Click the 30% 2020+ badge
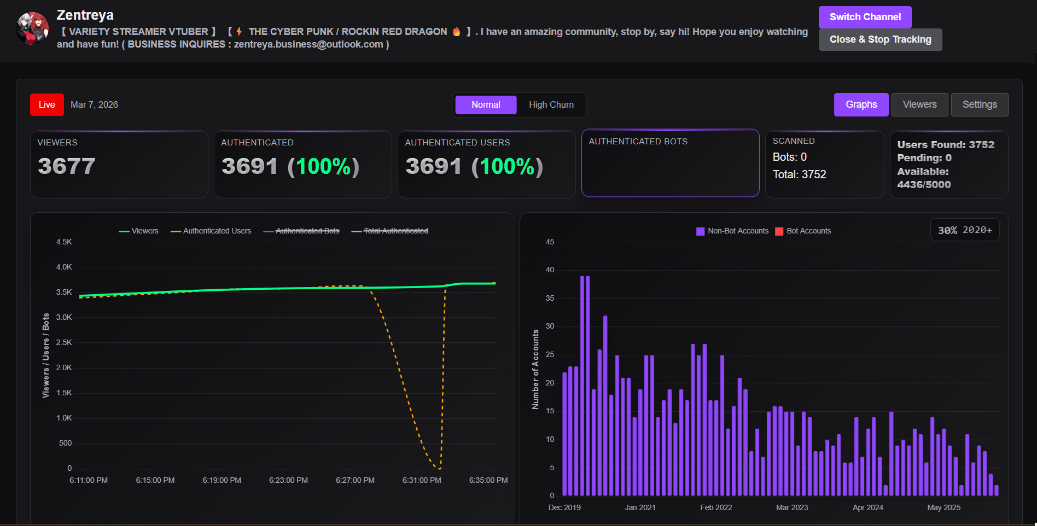This screenshot has height=526, width=1037. 965,230
